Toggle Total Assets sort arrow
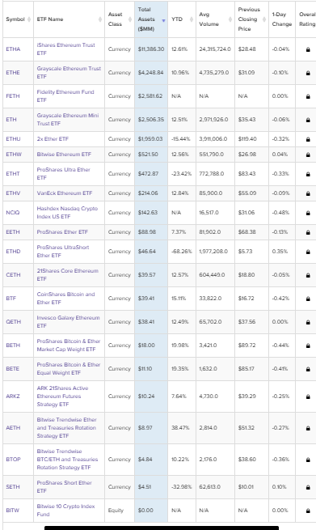316x530 pixels. [164, 20]
